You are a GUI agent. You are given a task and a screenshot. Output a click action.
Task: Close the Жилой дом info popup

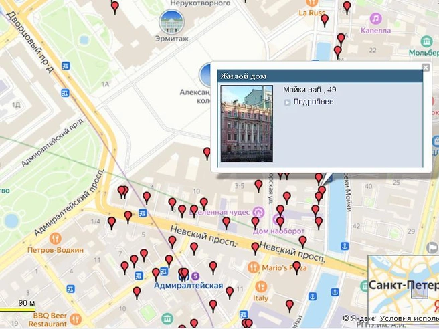pos(426,68)
